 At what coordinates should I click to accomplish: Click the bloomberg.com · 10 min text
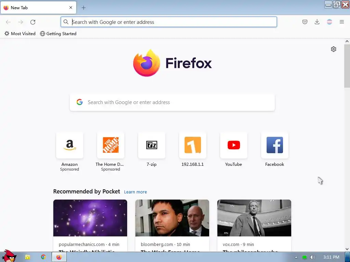[x=165, y=244]
